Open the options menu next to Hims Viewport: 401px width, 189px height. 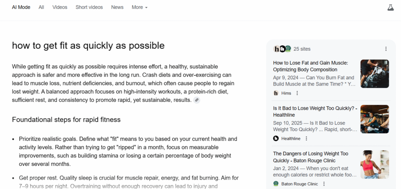coord(297,93)
